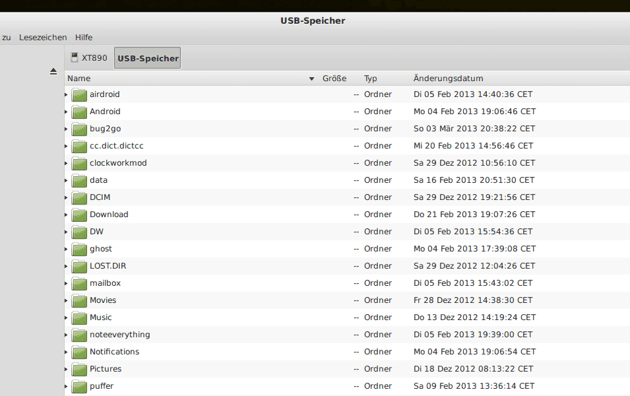Toggle sort order arrow in Name column
The width and height of the screenshot is (630, 396).
click(x=311, y=79)
